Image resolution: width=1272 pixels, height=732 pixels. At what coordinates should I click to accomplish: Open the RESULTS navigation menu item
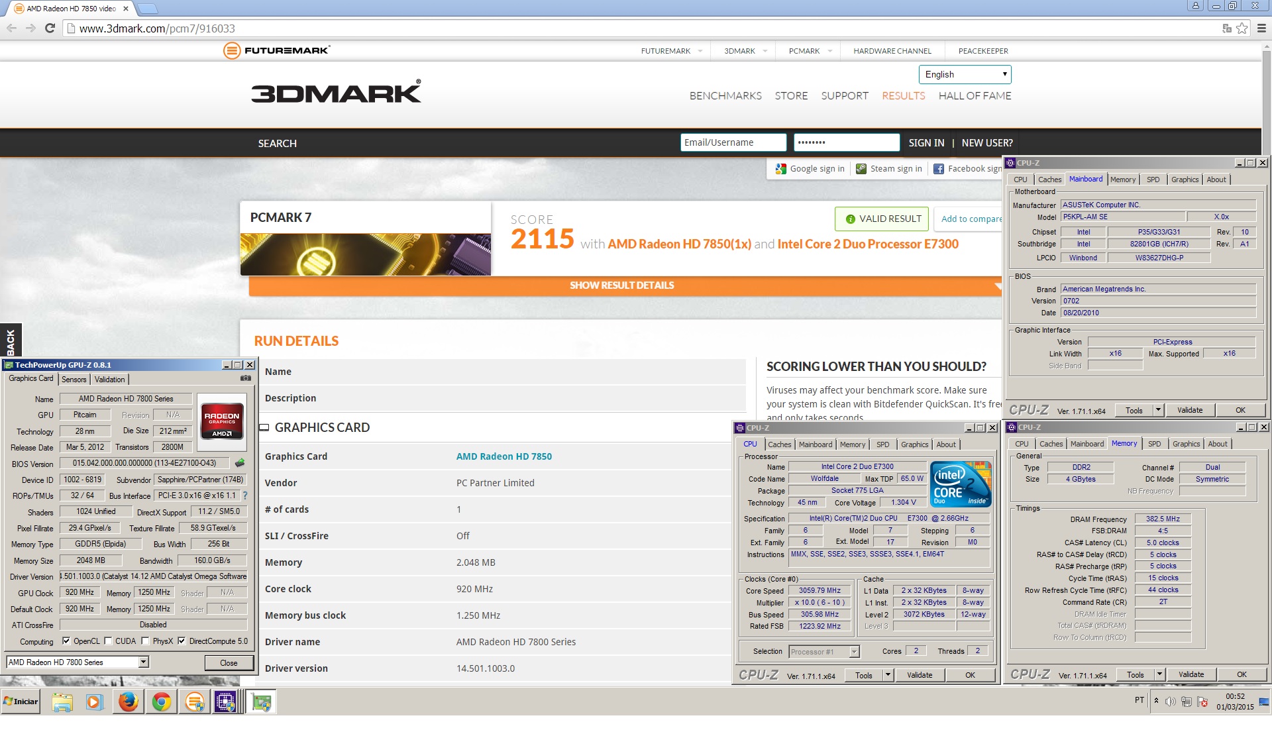coord(903,95)
